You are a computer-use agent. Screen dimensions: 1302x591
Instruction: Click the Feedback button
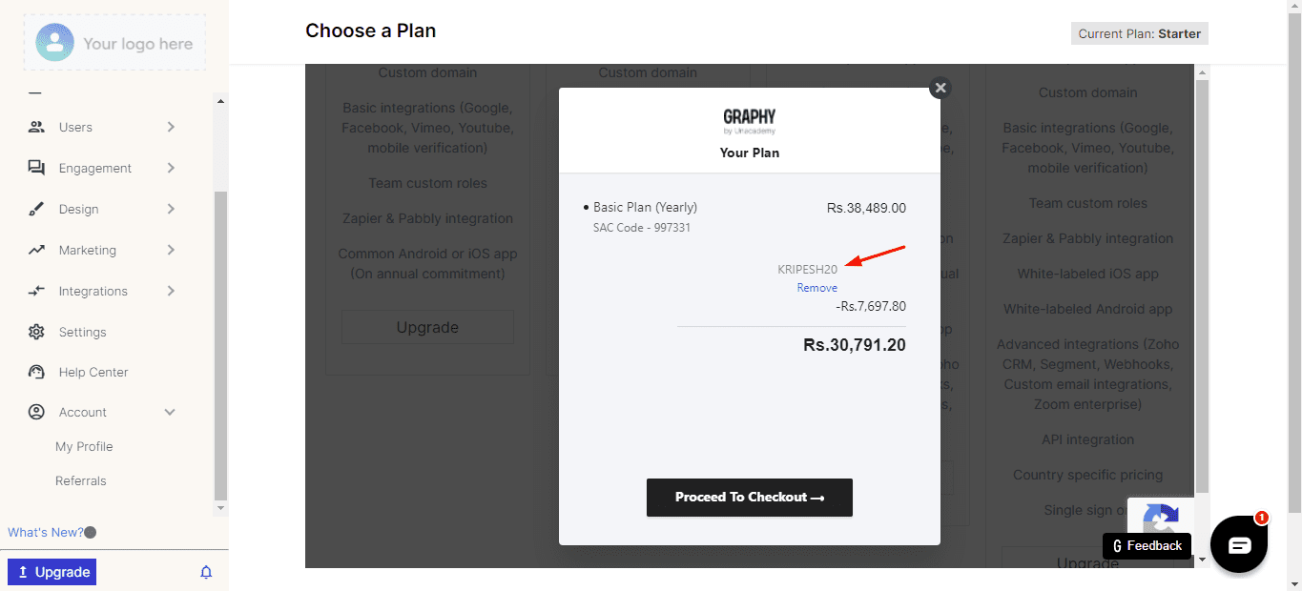1147,546
